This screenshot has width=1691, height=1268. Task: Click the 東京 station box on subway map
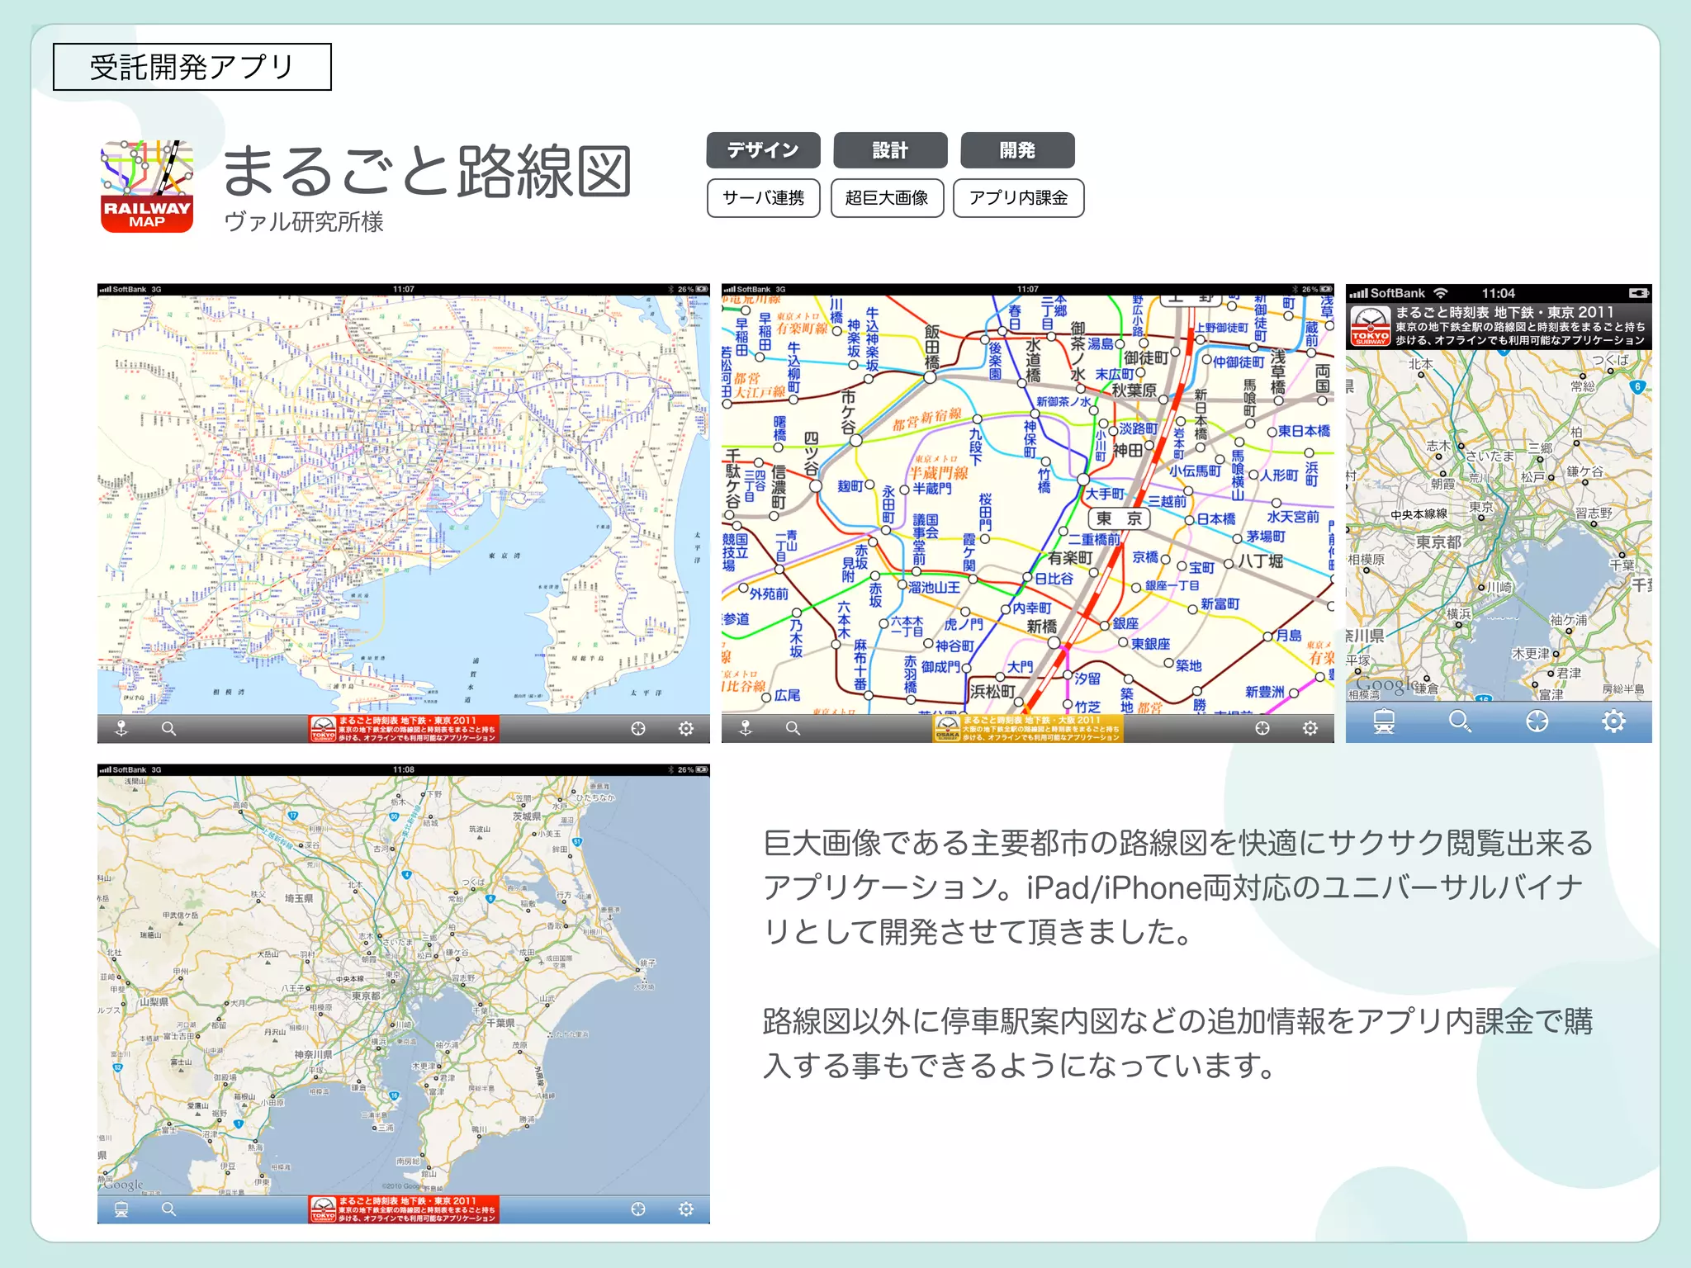1119,518
